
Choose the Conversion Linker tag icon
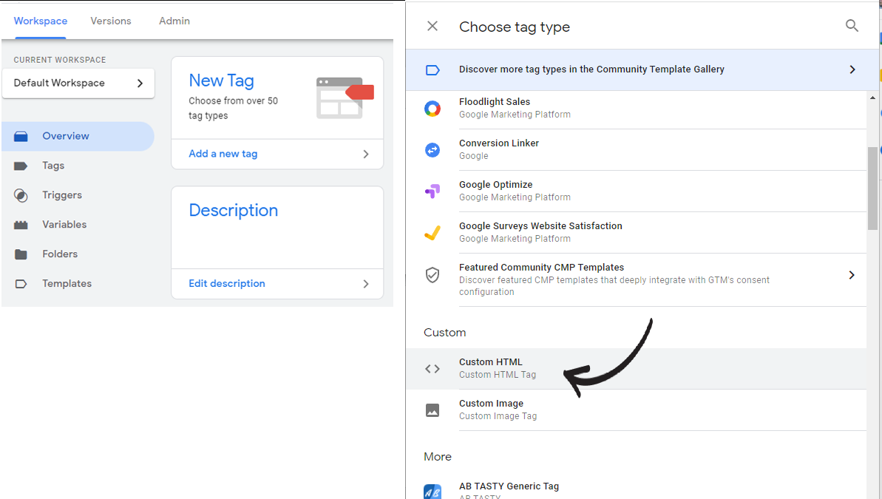coord(432,149)
